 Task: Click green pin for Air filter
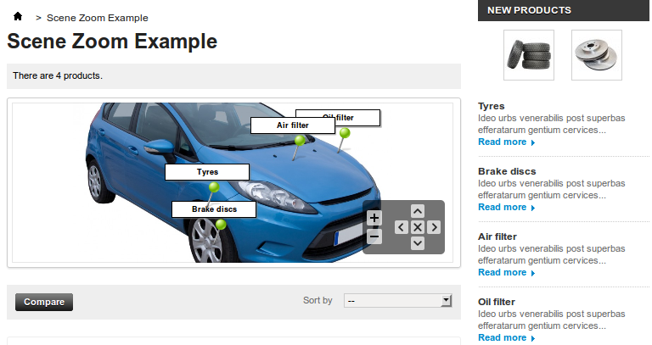pyautogui.click(x=300, y=141)
